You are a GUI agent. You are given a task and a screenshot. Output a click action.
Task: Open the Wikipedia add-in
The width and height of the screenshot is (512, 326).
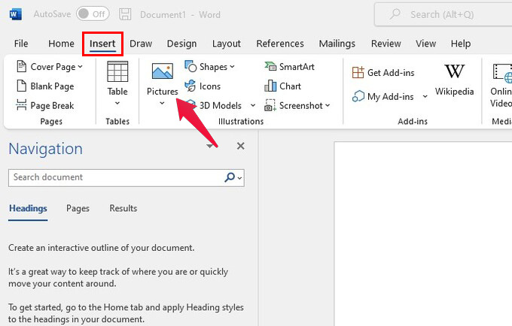pyautogui.click(x=454, y=80)
